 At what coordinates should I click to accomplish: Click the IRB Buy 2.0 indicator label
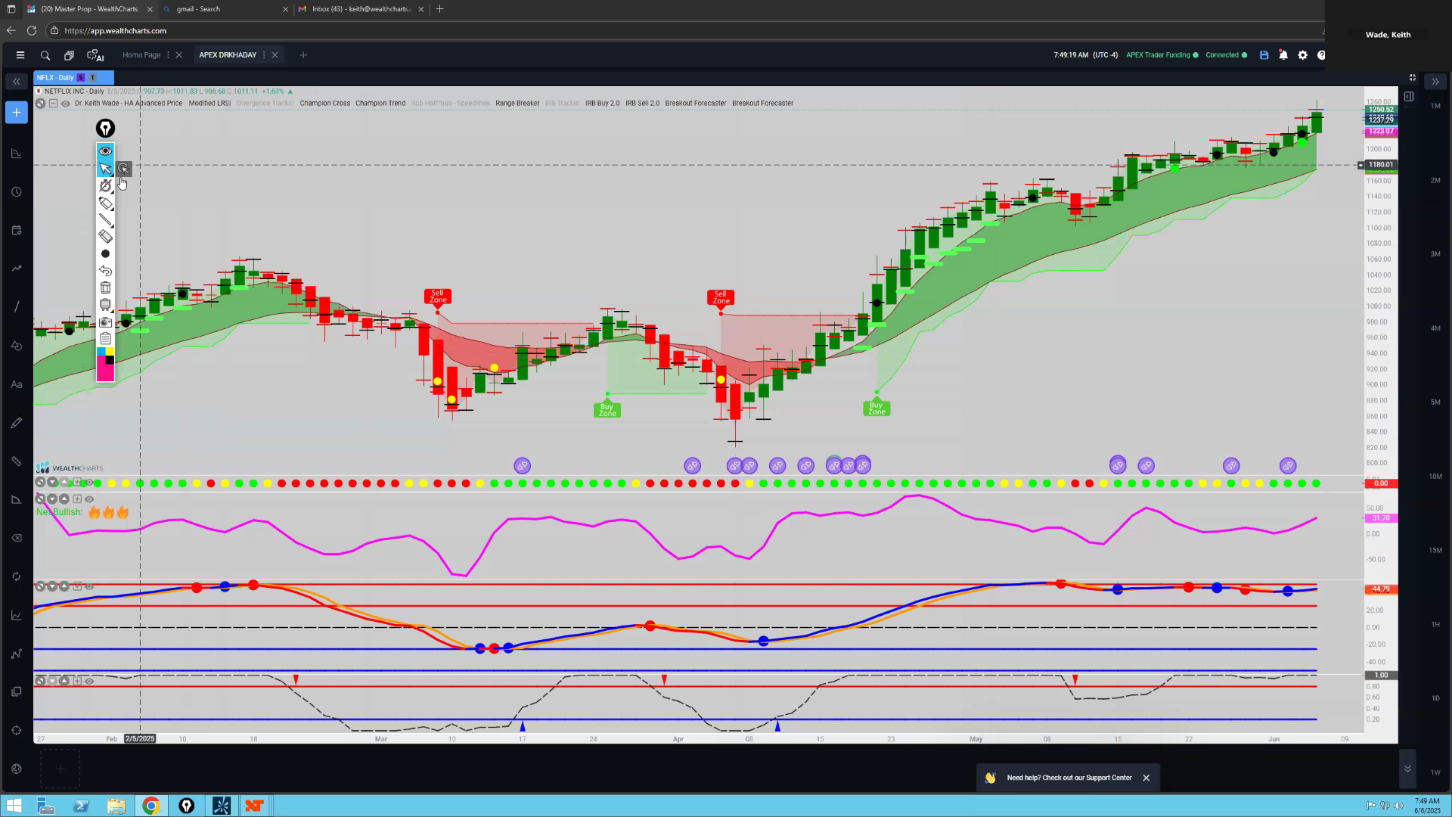click(x=602, y=104)
